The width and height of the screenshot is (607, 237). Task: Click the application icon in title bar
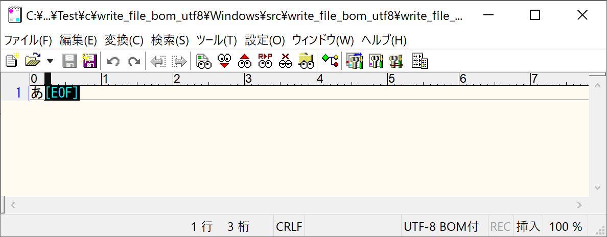coord(15,15)
